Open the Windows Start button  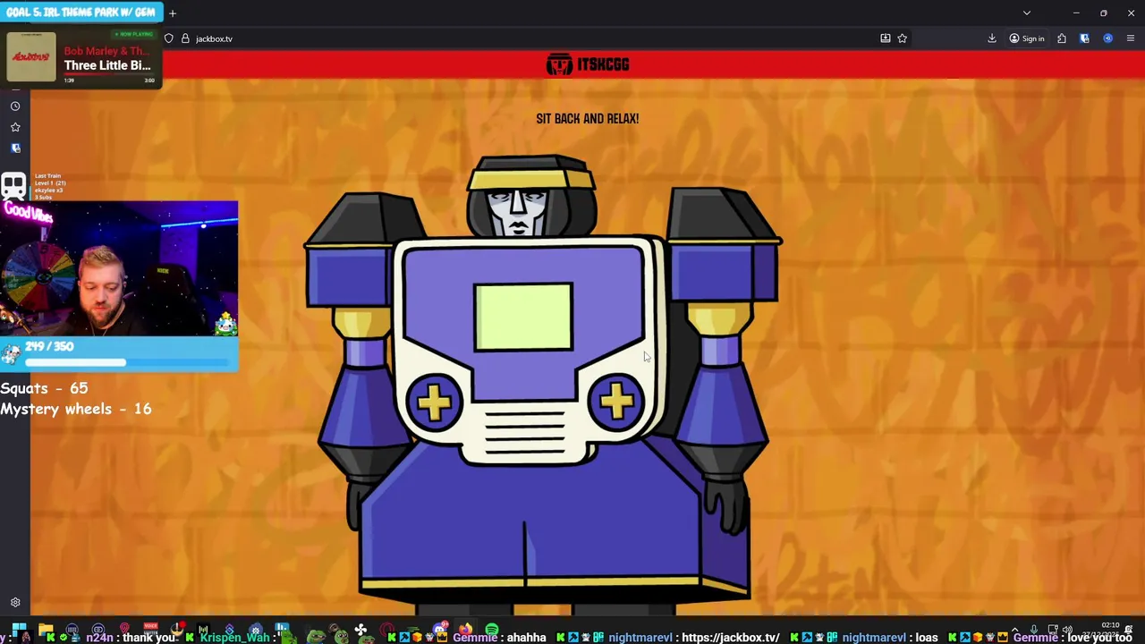coord(19,631)
